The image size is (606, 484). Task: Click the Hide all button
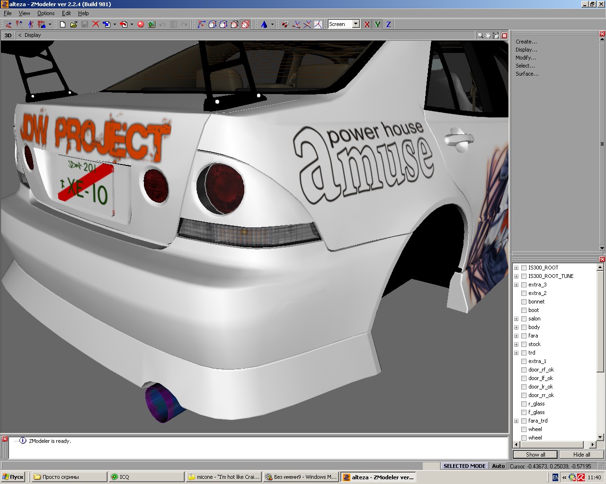(x=581, y=455)
